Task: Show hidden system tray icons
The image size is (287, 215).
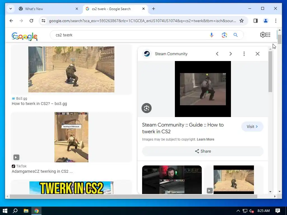Action: tap(238, 211)
